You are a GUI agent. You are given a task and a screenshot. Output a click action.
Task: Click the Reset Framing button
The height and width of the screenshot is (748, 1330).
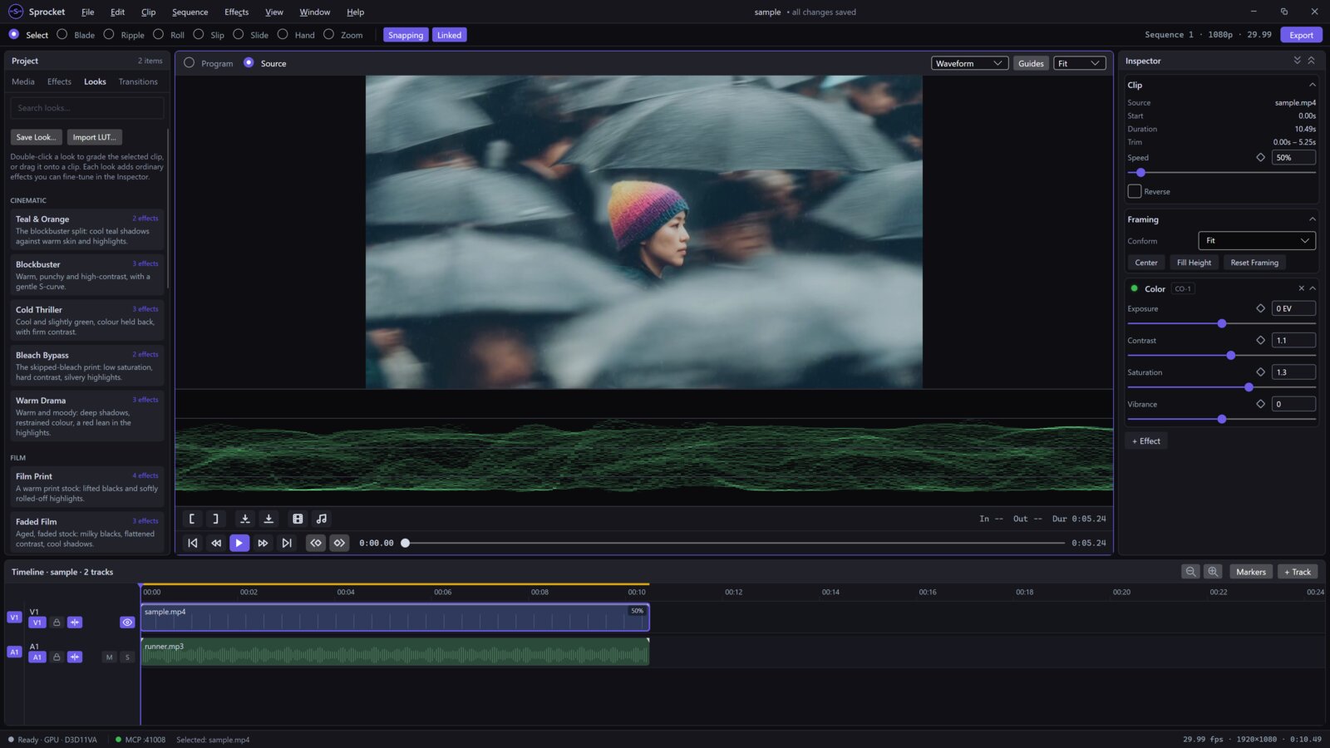(1254, 263)
